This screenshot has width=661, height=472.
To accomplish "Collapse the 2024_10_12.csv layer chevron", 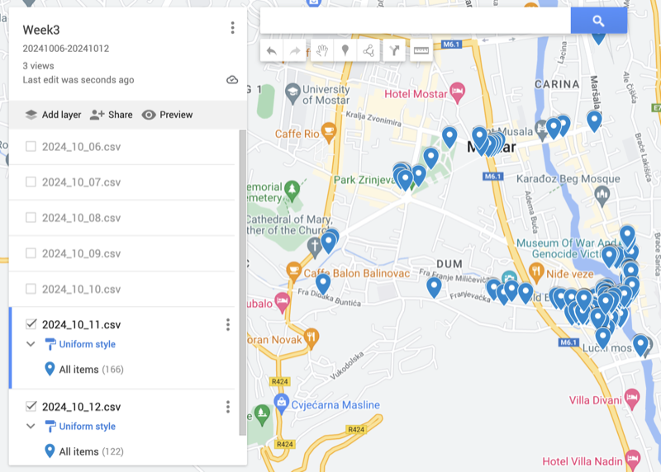I will pos(31,427).
